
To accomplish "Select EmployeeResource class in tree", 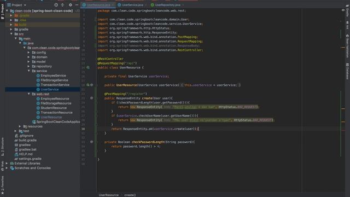I will click(55, 99).
